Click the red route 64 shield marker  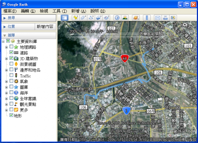125,58
